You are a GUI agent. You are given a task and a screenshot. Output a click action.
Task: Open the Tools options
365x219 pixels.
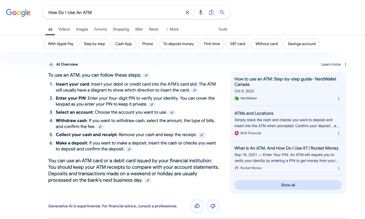(222, 29)
